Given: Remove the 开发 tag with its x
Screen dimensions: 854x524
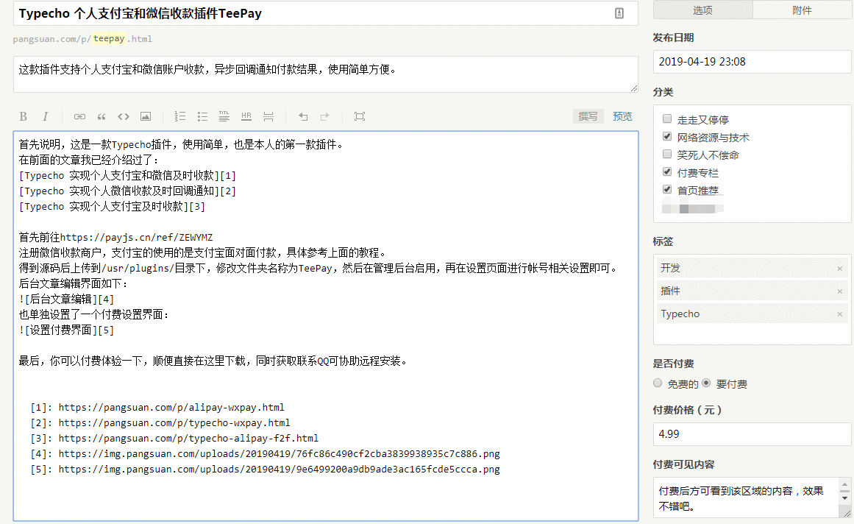Looking at the screenshot, I should [x=839, y=269].
